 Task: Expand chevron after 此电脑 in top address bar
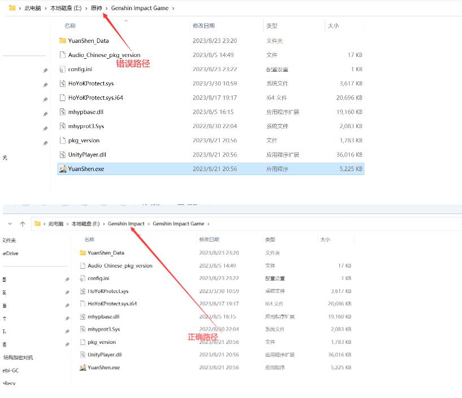(x=46, y=8)
